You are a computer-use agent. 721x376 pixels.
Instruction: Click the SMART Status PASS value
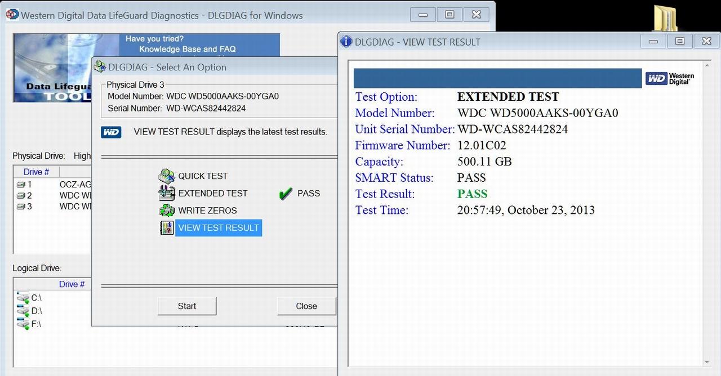point(471,178)
